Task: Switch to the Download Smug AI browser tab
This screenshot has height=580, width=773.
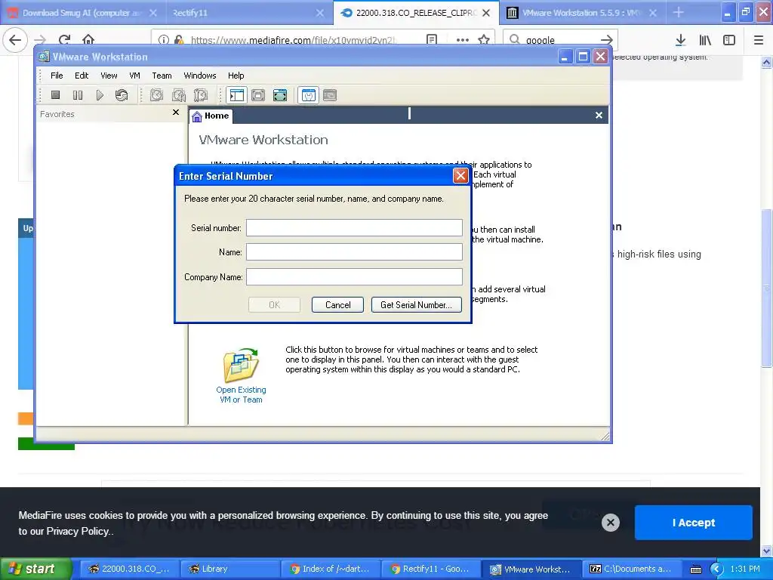Action: pyautogui.click(x=83, y=13)
